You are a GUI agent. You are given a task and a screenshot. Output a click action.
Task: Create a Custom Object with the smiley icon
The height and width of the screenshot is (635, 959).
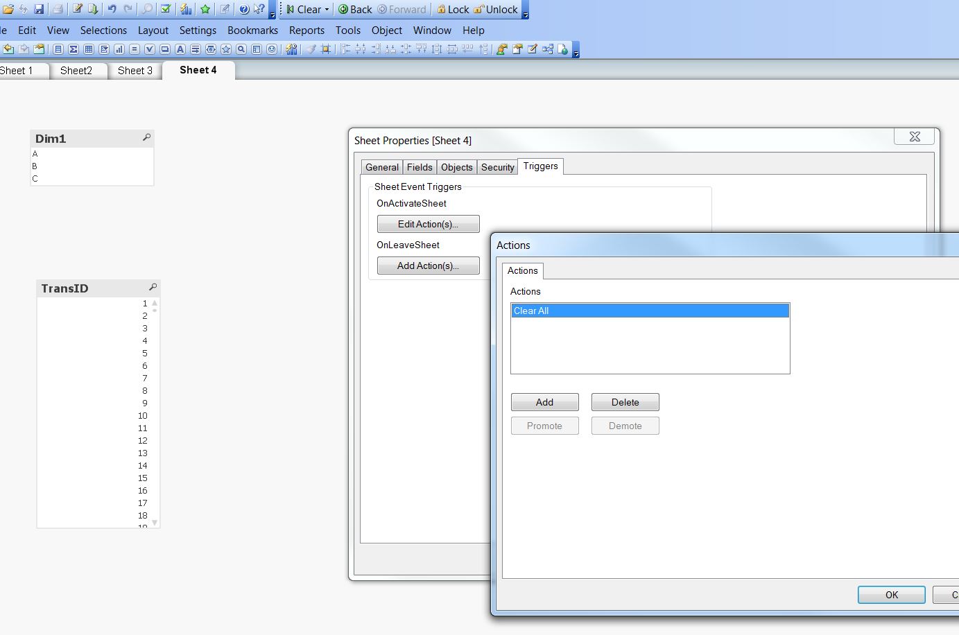(272, 49)
